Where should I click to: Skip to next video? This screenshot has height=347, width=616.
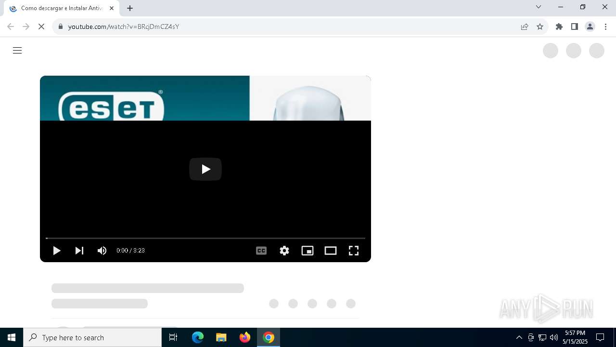tap(79, 251)
